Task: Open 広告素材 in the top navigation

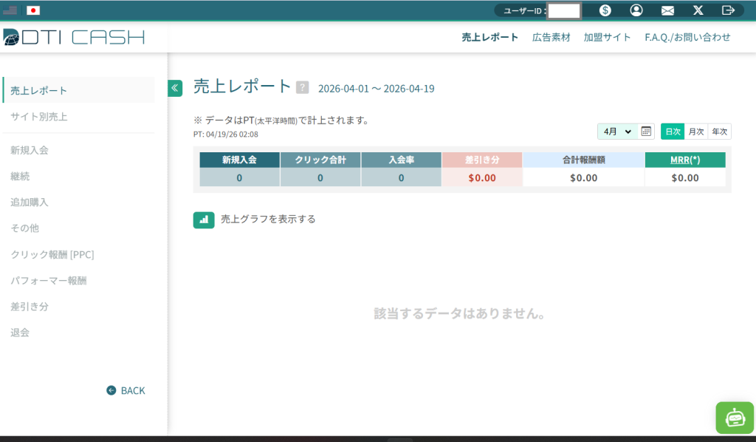Action: [x=551, y=37]
